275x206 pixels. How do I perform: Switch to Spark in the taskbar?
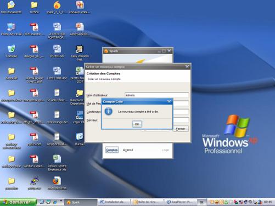pyautogui.click(x=81, y=202)
